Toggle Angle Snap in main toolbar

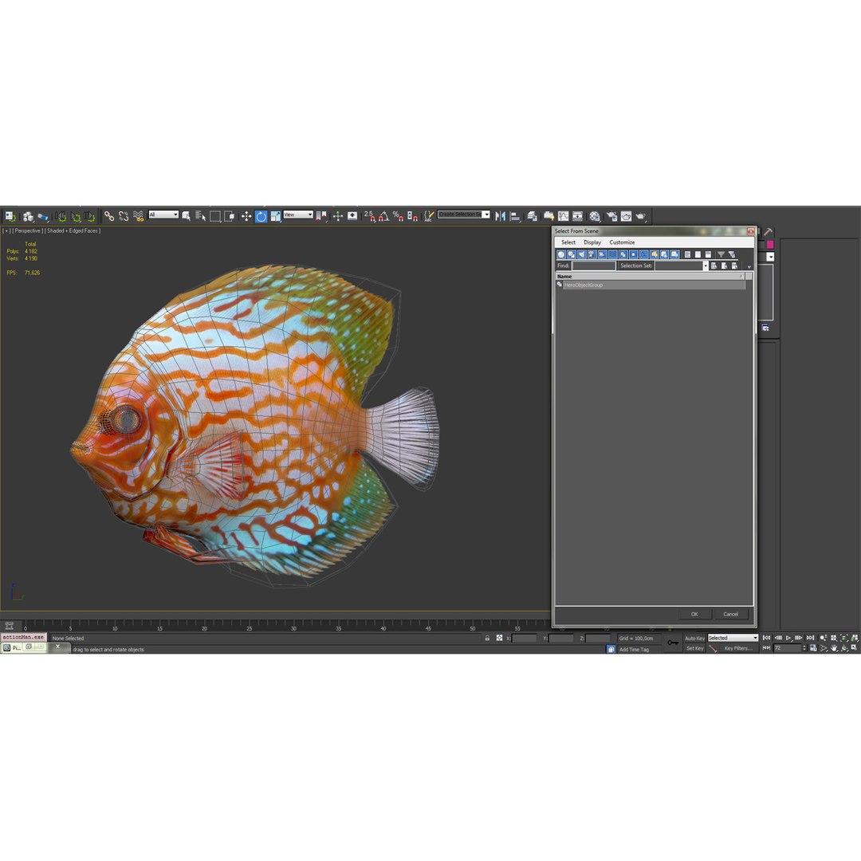tap(383, 216)
